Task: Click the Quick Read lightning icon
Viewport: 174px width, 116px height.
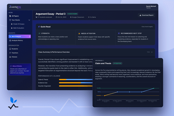Action: pos(39,27)
